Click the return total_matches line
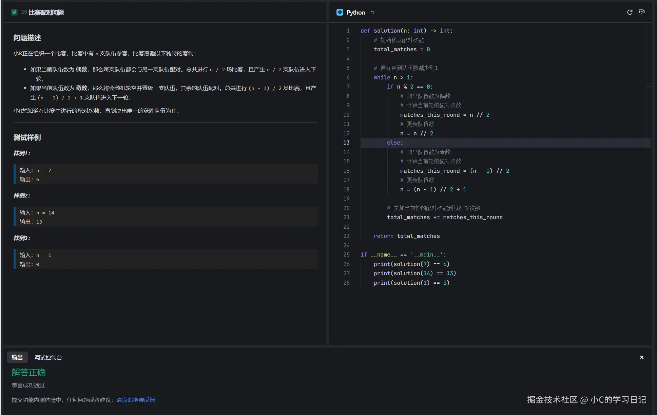This screenshot has width=657, height=415. (406, 236)
